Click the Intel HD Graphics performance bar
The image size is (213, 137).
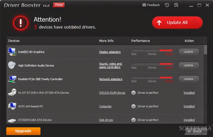152,50
